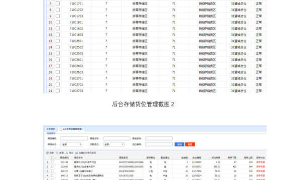
Task: Switch to the first directory navigation tab
Action: tap(51, 129)
